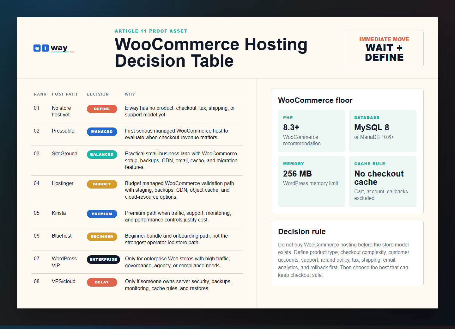This screenshot has width=455, height=329.
Task: Click the 'Hostinger' host name
Action: tap(63, 183)
